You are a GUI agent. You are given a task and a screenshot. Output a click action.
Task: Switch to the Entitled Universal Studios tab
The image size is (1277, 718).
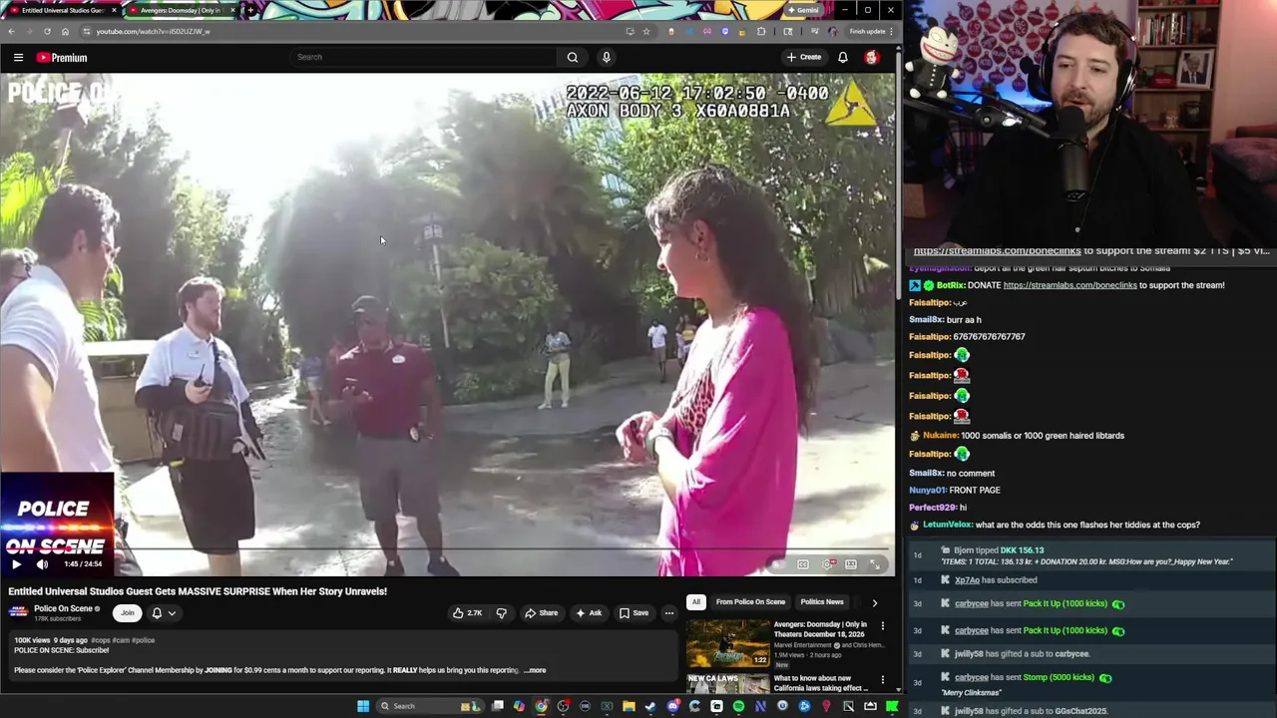62,10
